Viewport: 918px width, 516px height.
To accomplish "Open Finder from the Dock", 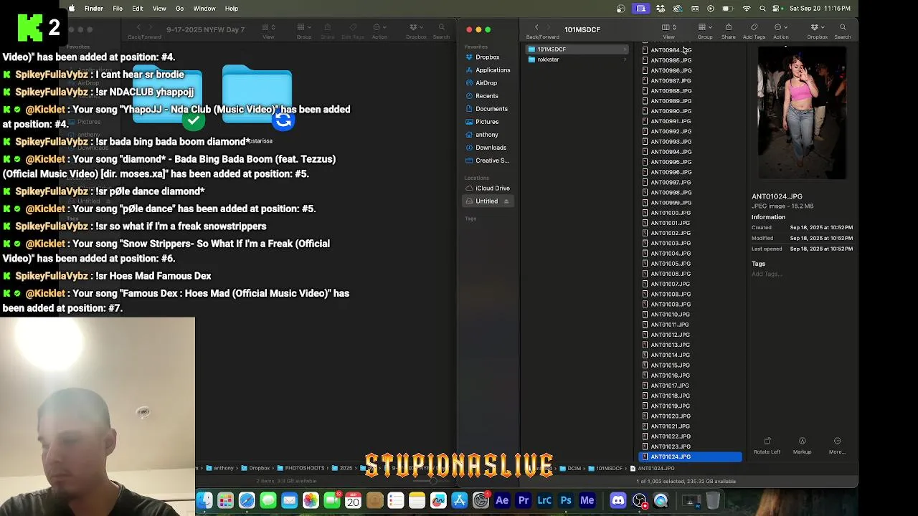I will [204, 500].
